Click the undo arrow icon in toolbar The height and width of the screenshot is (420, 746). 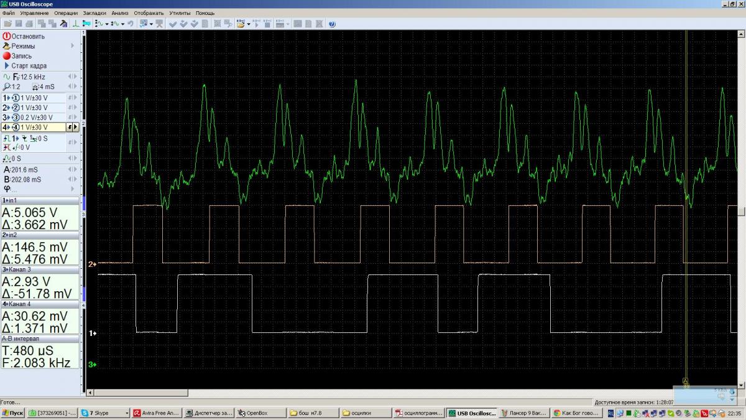pyautogui.click(x=131, y=24)
